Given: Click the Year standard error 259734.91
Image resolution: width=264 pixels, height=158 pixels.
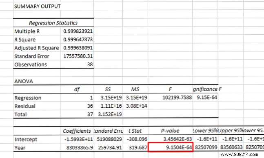Looking at the screenshot, I should (x=110, y=148).
